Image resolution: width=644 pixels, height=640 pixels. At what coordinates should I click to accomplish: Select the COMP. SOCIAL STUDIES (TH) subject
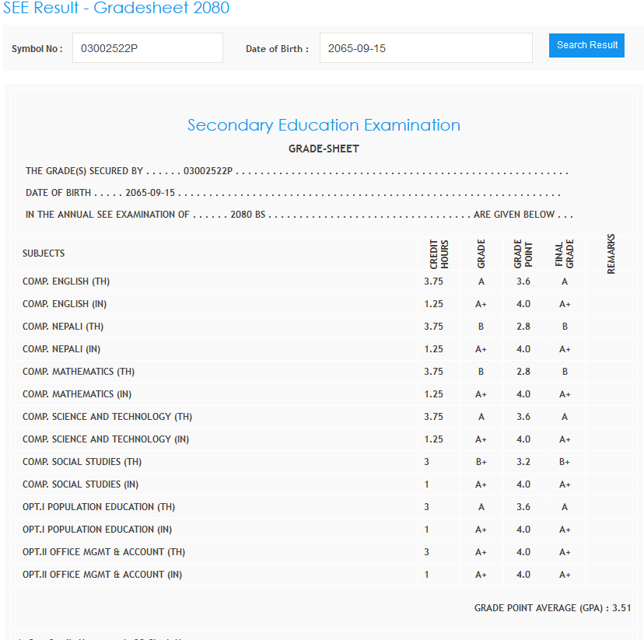point(82,462)
